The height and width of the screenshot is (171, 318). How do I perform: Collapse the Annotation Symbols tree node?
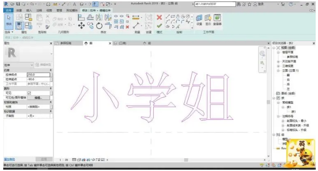tap(278, 116)
